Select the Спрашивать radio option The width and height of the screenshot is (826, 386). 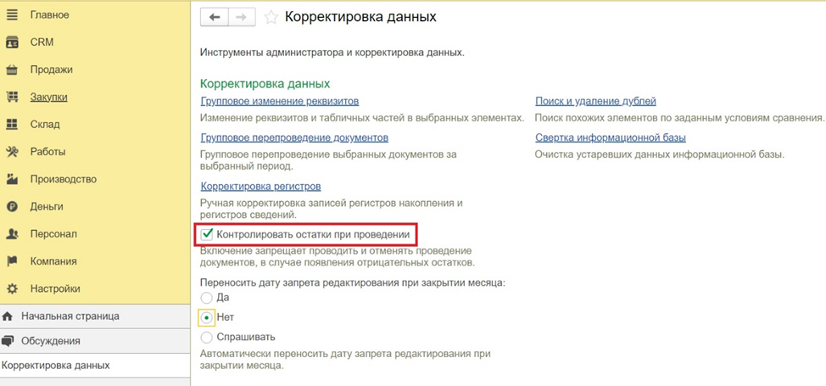(206, 337)
